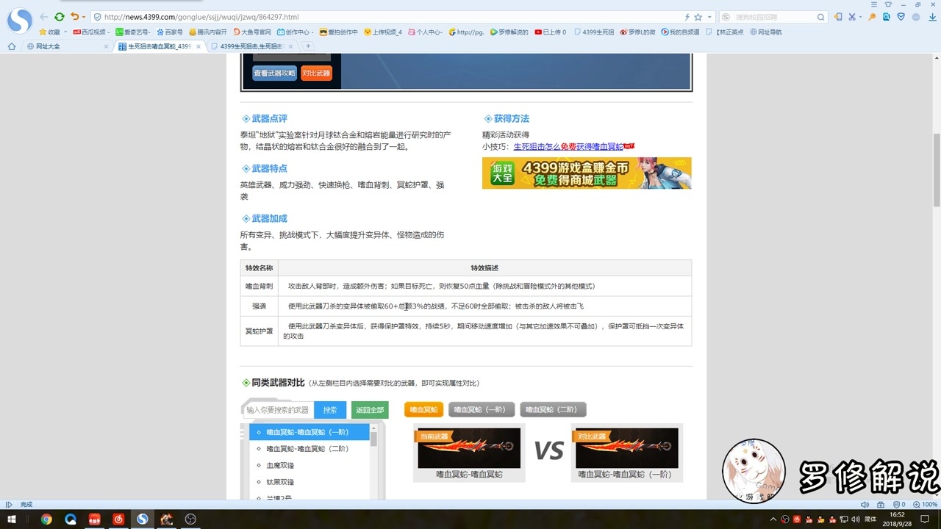Click the orange undo-close-tab icon
Image resolution: width=941 pixels, height=529 pixels.
[74, 16]
